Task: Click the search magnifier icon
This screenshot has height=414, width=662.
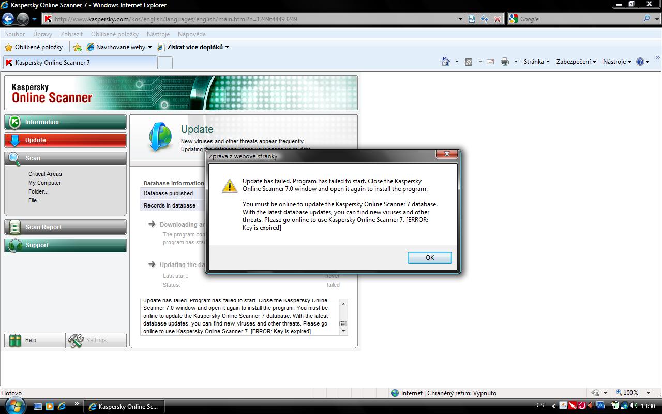Action: [646, 19]
